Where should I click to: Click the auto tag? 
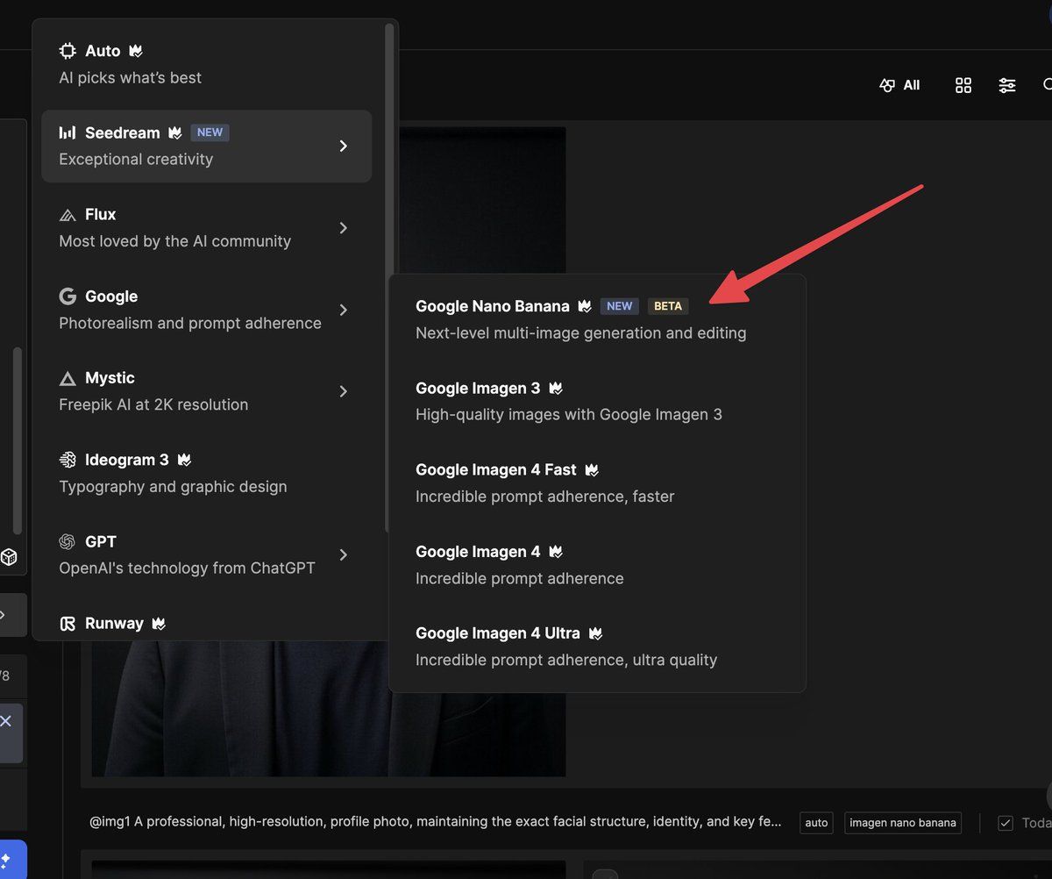click(816, 823)
